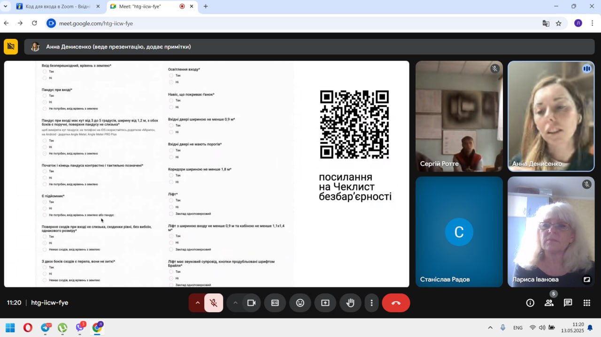601x337 pixels.
Task: Unmute the microphone in Meet
Action: pos(214,303)
